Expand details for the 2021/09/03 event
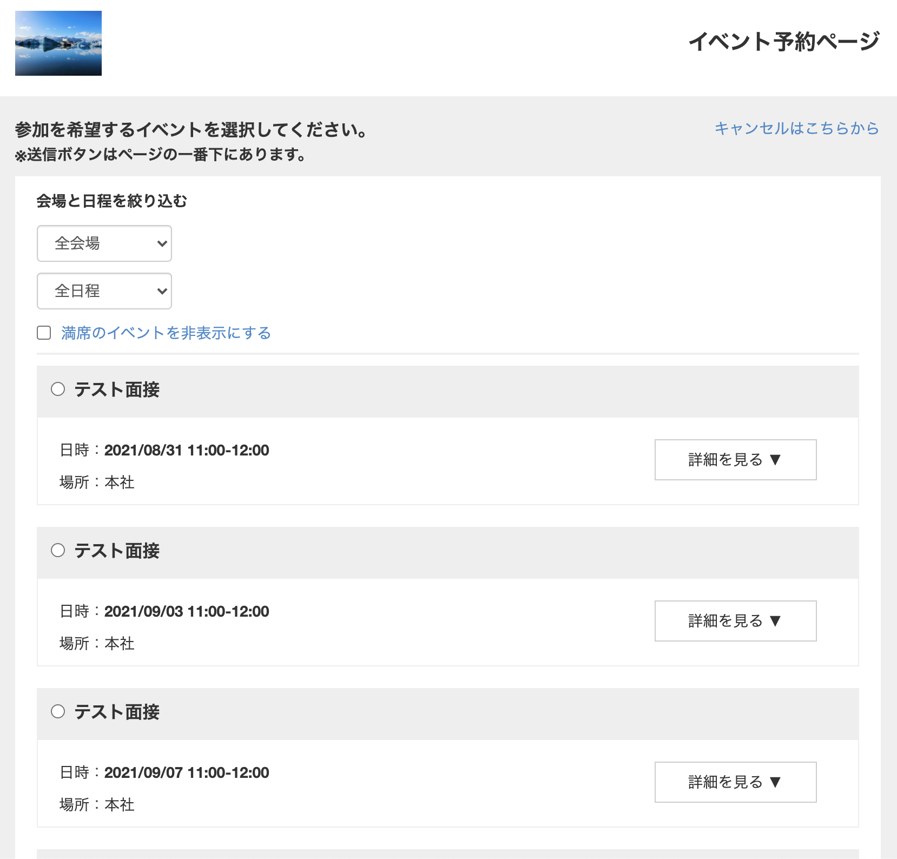The width and height of the screenshot is (897, 859). [735, 621]
